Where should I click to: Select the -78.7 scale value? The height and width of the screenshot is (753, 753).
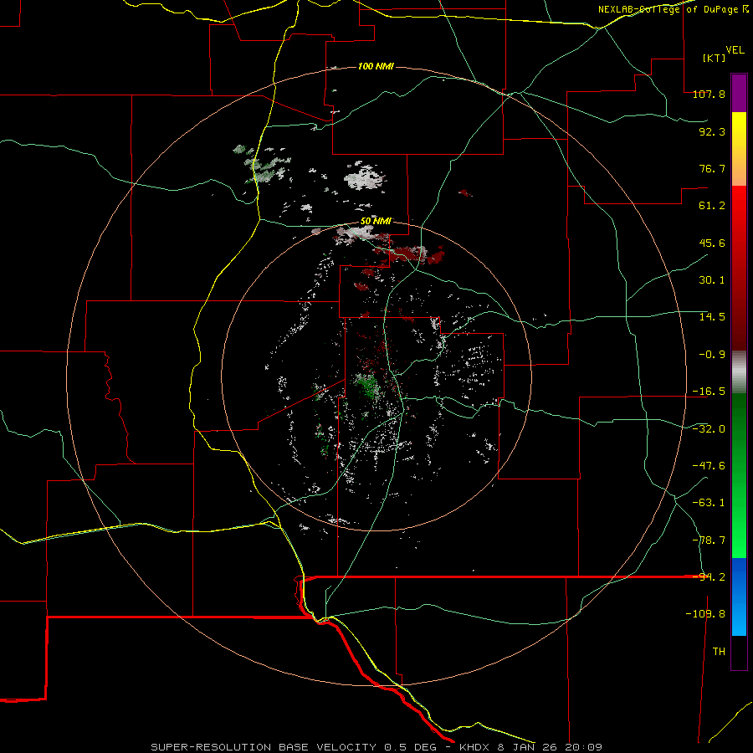[709, 540]
